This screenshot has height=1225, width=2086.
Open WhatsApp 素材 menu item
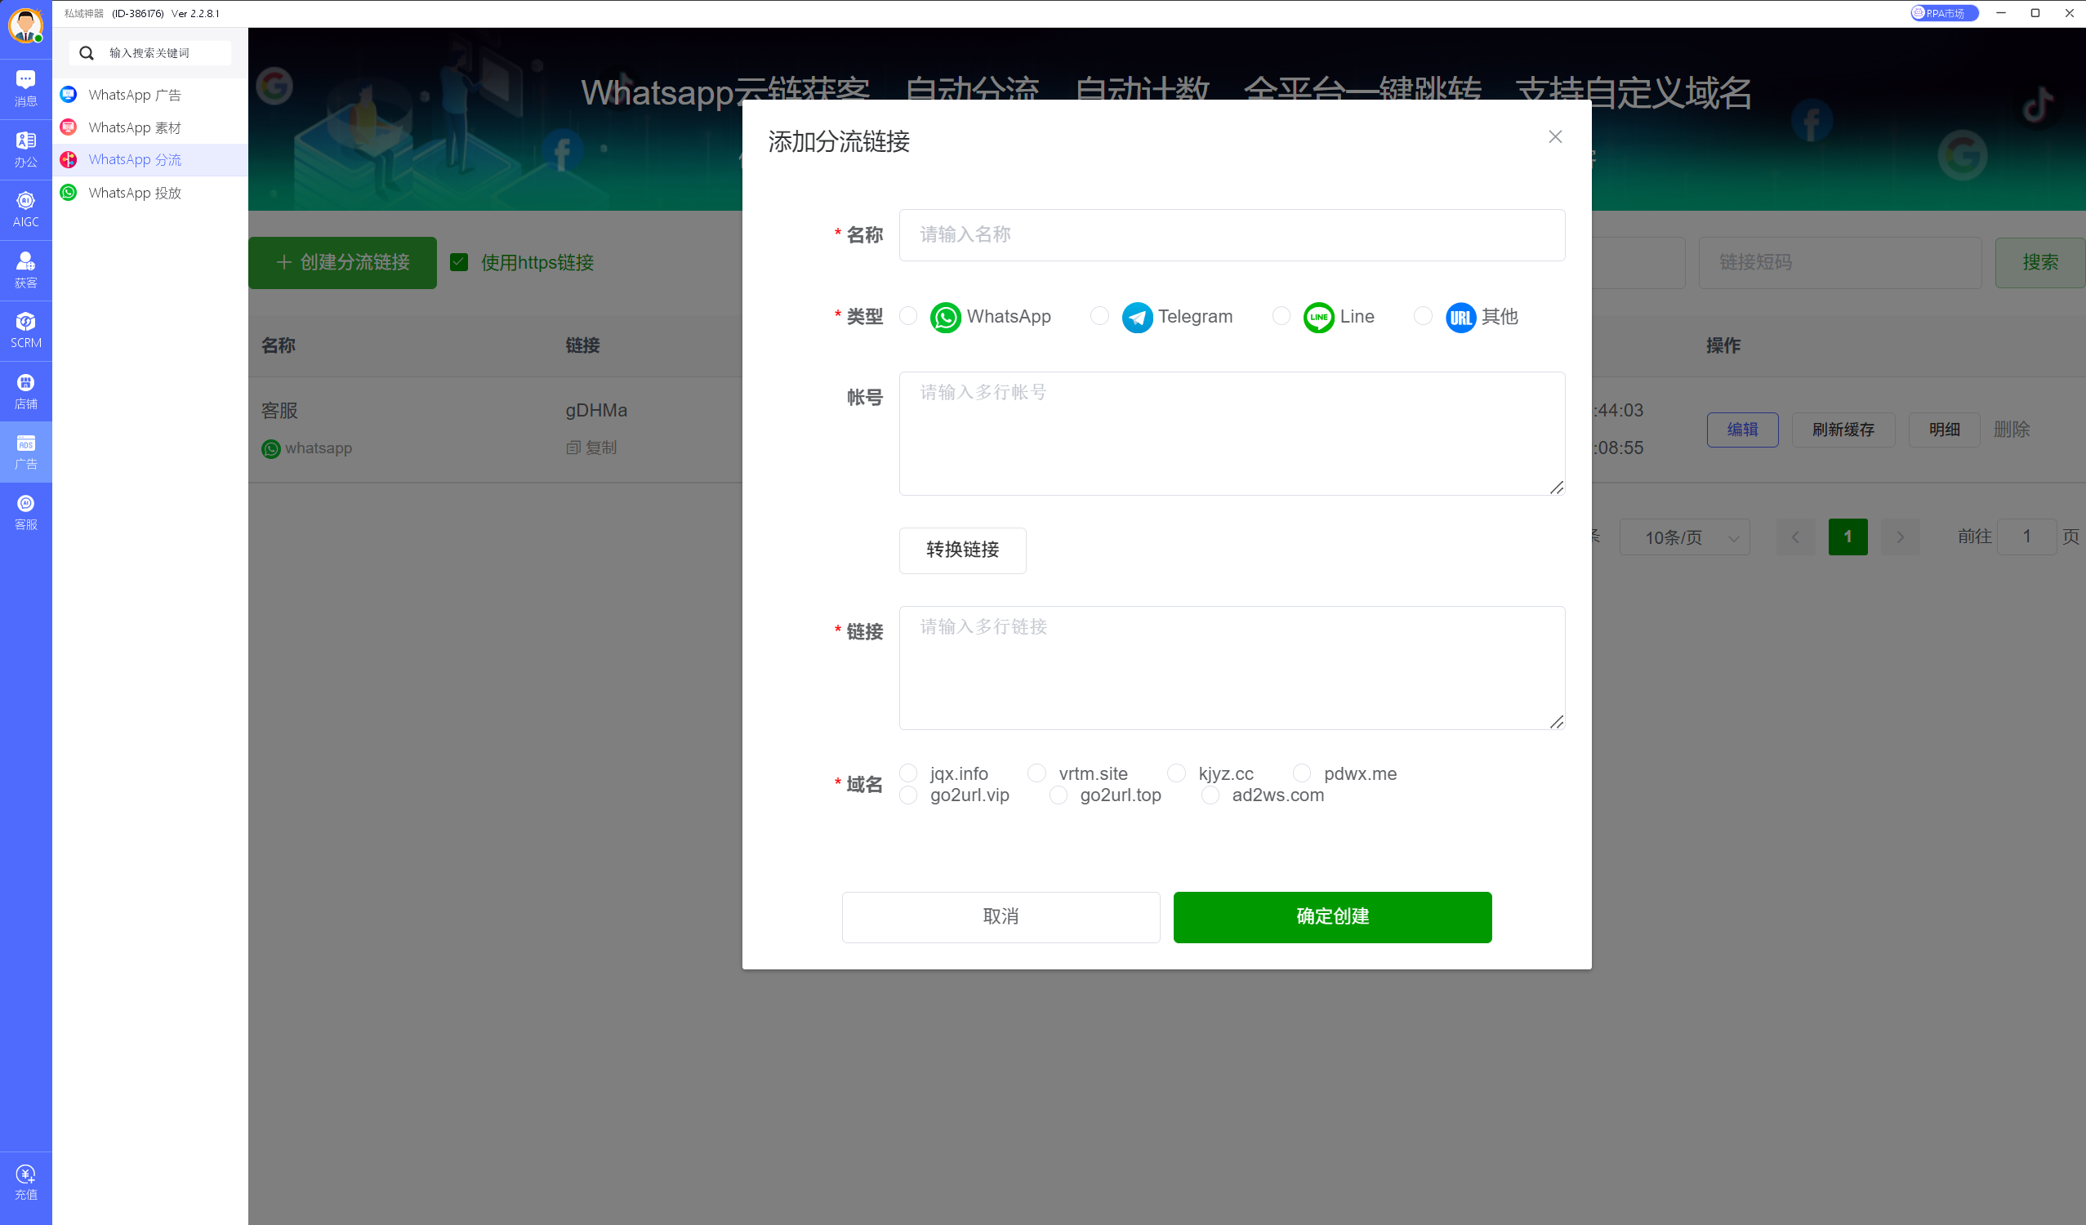[x=134, y=127]
